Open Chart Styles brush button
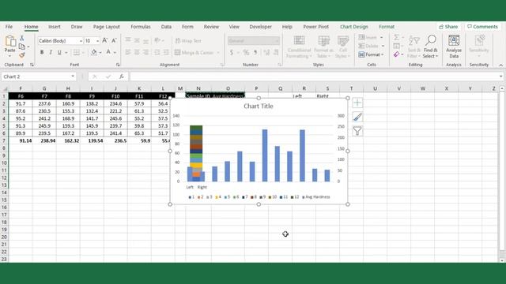Screen dimensions: 506x284 (x=357, y=117)
